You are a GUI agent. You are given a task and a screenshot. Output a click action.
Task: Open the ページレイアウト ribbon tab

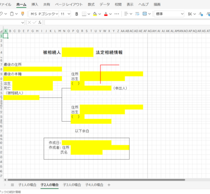(x=69, y=5)
